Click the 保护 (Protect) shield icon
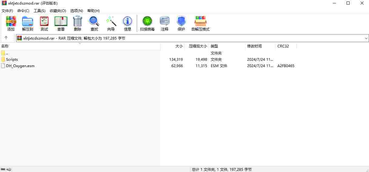This screenshot has height=172, width=369. 181,24
